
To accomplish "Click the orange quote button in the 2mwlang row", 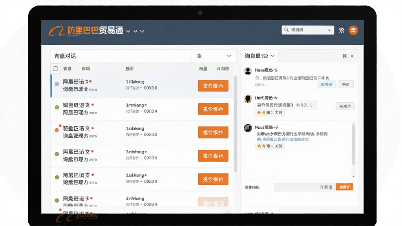I will [213, 109].
